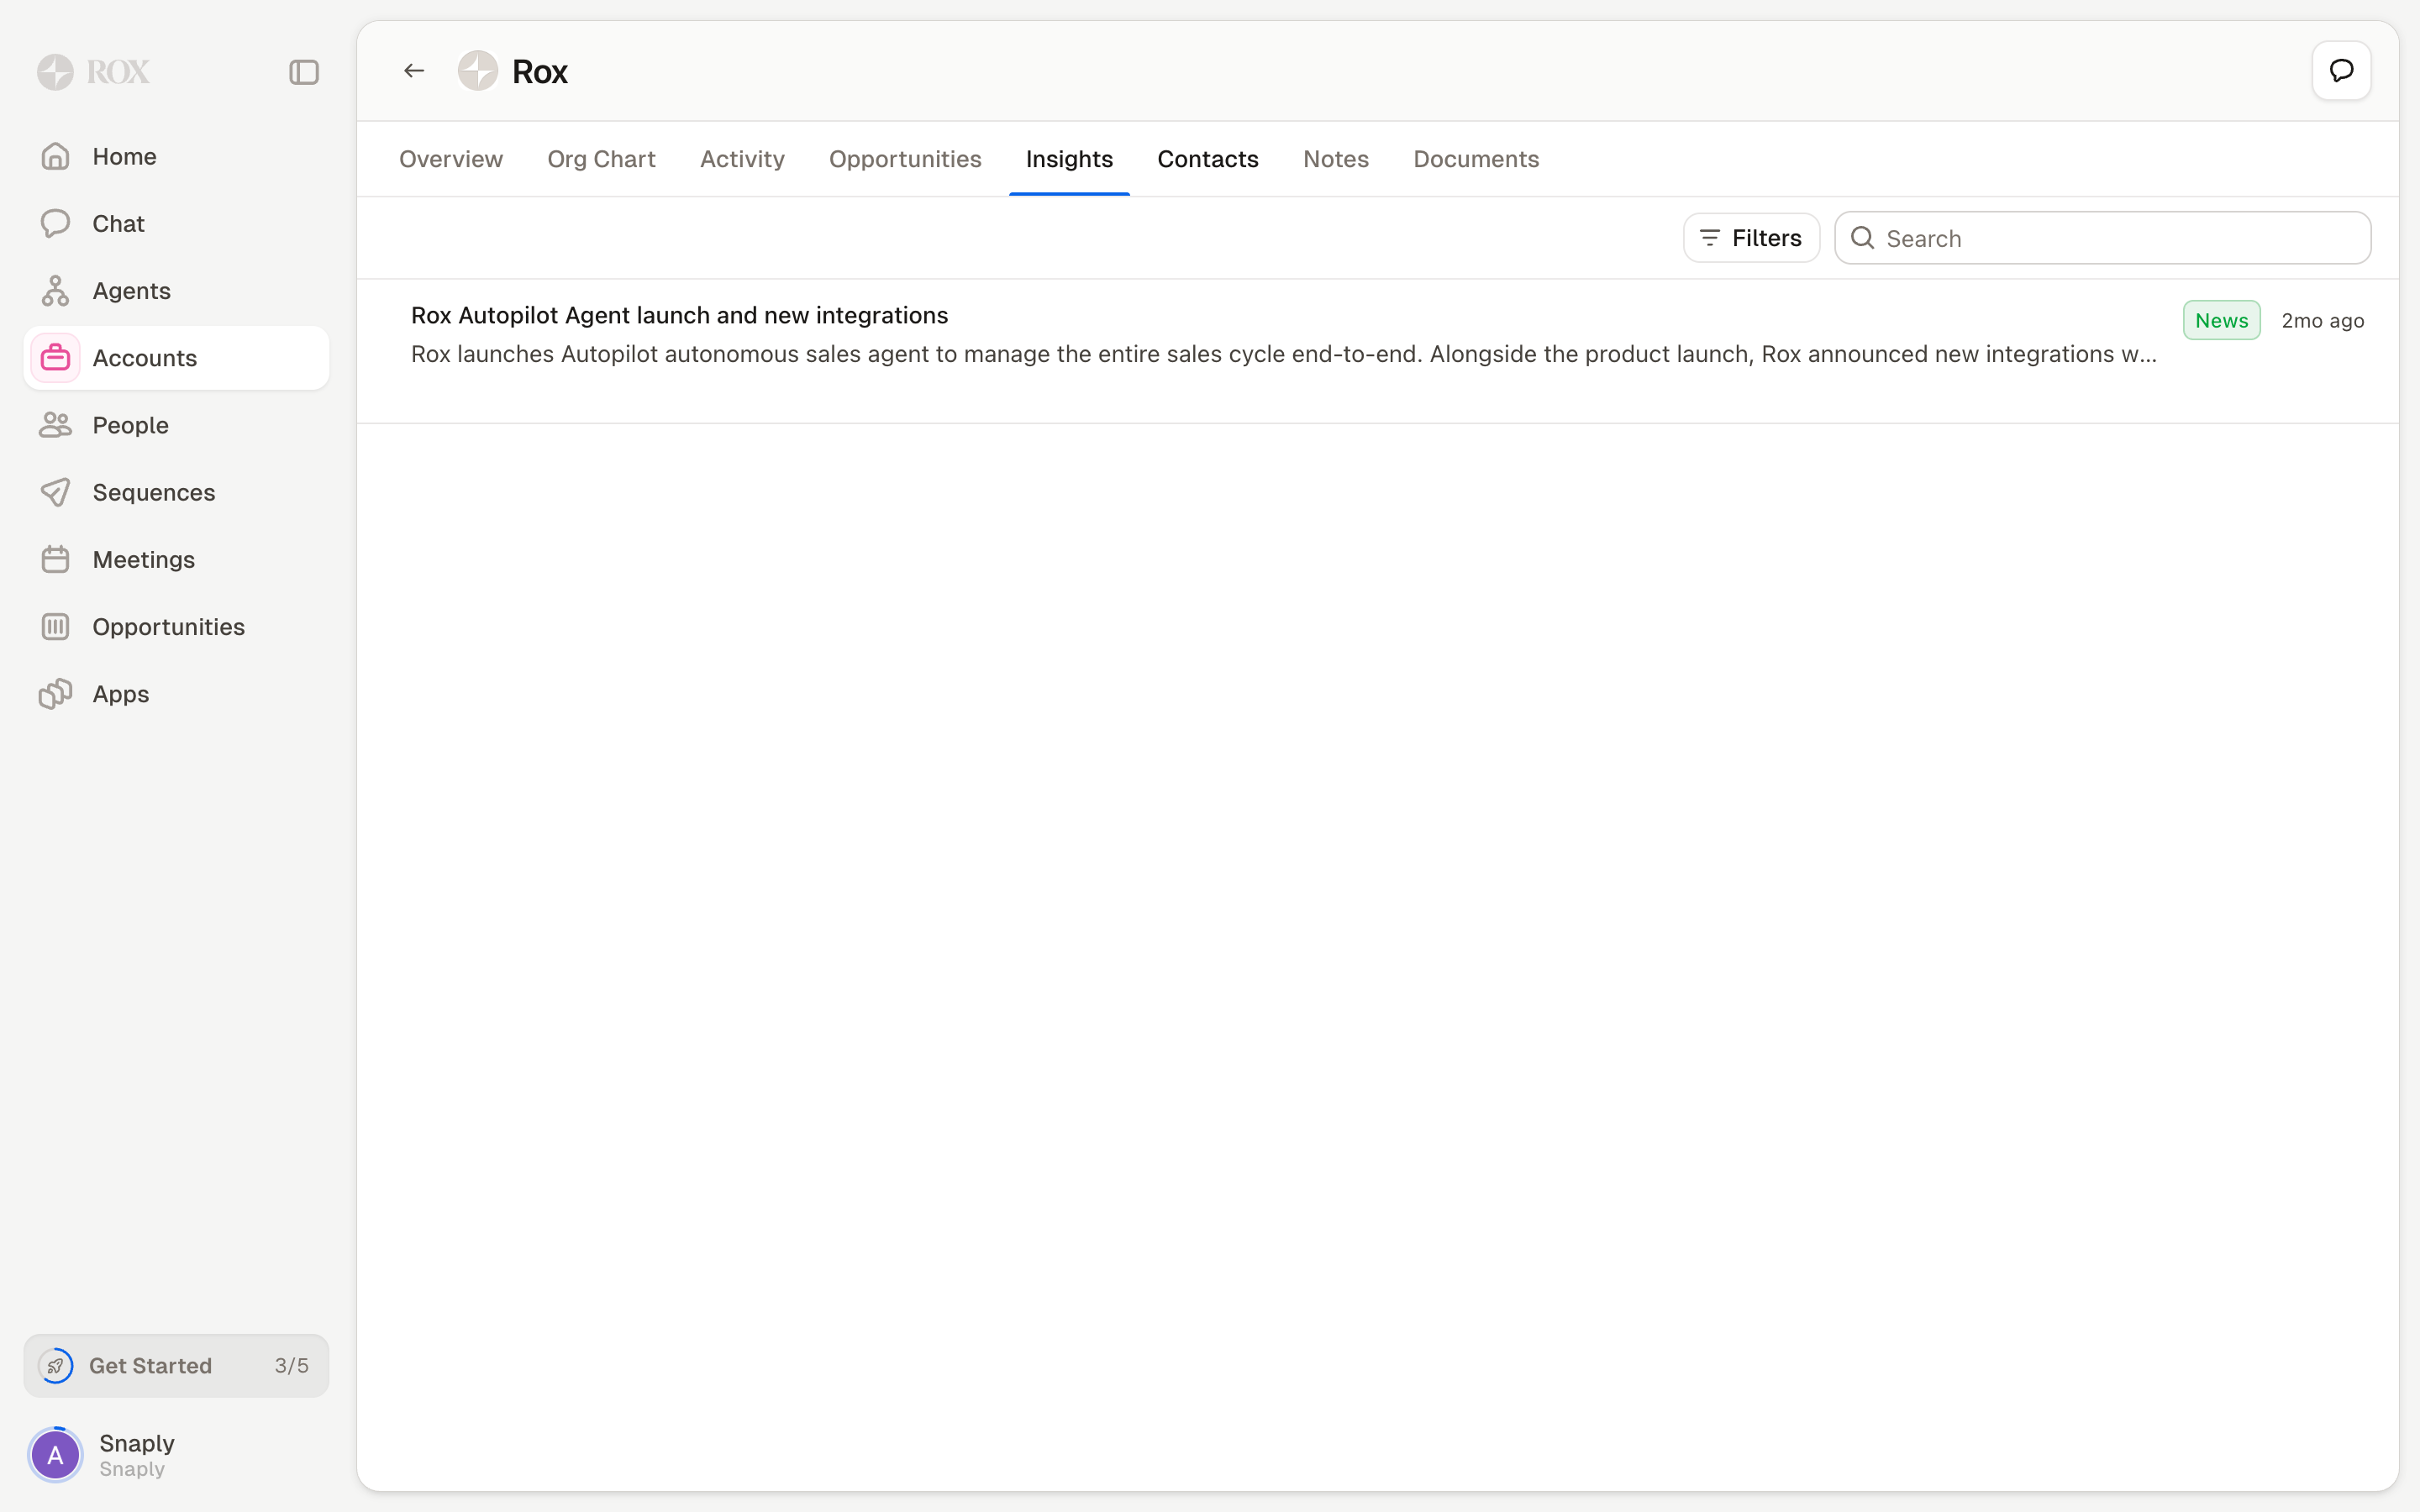Click the 2mo ago timestamp
The width and height of the screenshot is (2420, 1512).
click(x=2322, y=320)
